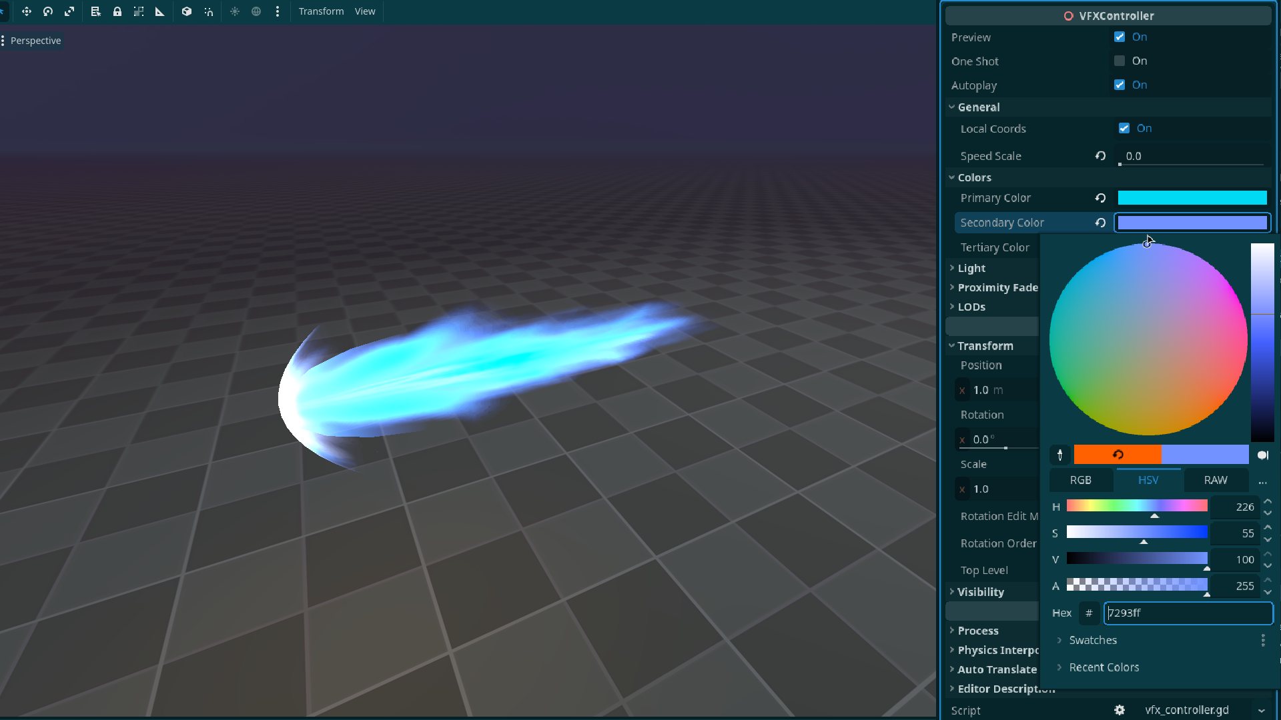Open the Transform menu
This screenshot has height=720, width=1281.
click(321, 11)
